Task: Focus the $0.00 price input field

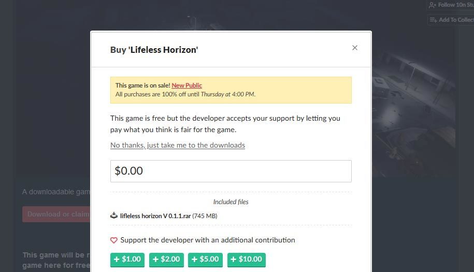Action: (x=231, y=171)
